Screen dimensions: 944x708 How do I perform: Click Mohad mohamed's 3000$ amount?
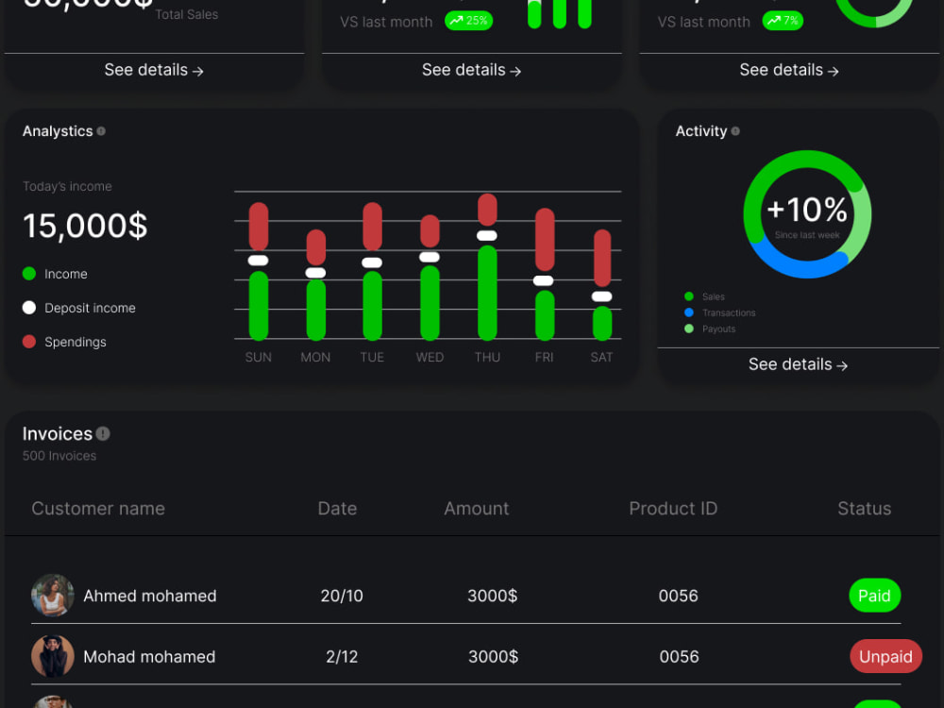[x=493, y=657]
